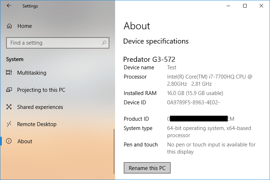Maximize the Settings window
Image resolution: width=270 pixels, height=180 pixels.
[x=245, y=6]
